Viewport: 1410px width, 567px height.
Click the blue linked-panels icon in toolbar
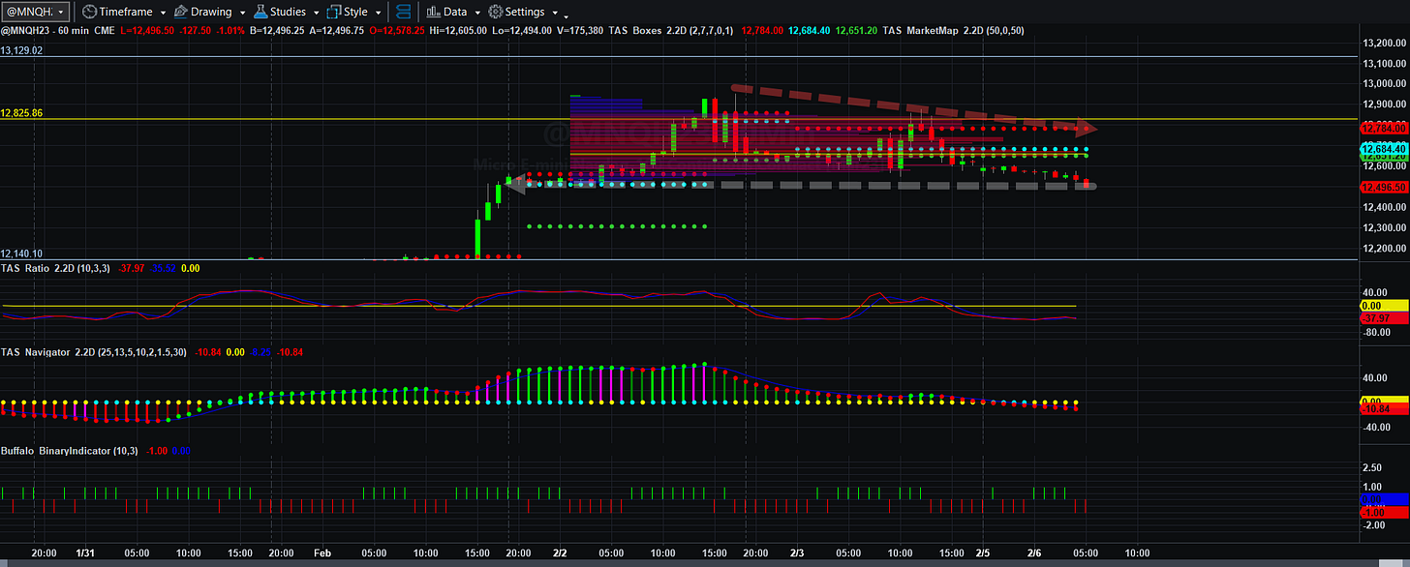point(404,12)
